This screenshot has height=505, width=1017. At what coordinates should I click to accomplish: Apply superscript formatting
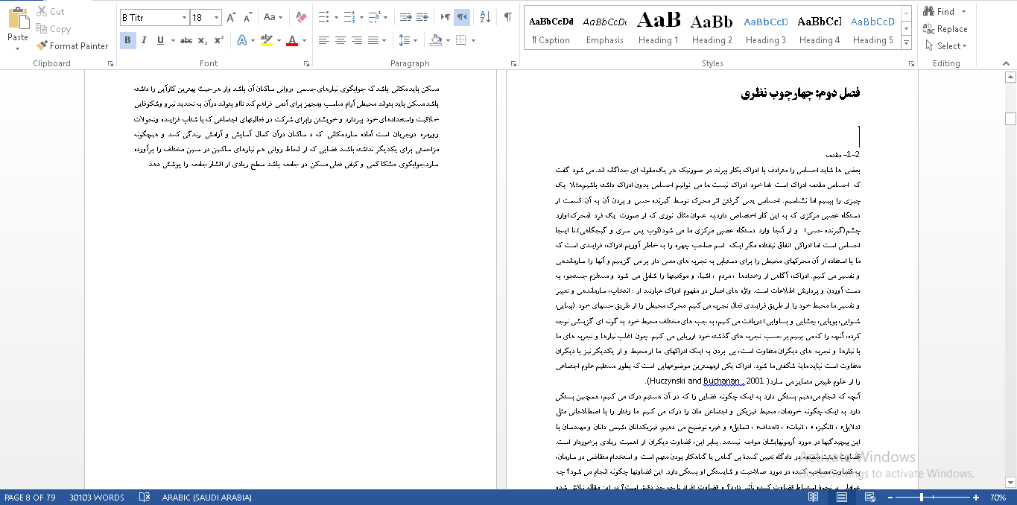[218, 40]
